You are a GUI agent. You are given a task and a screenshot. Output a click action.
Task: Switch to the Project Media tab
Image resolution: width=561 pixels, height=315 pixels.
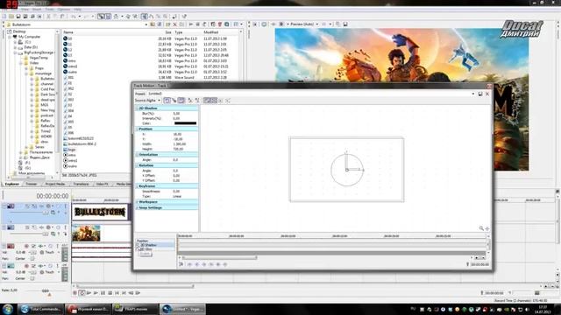(55, 184)
